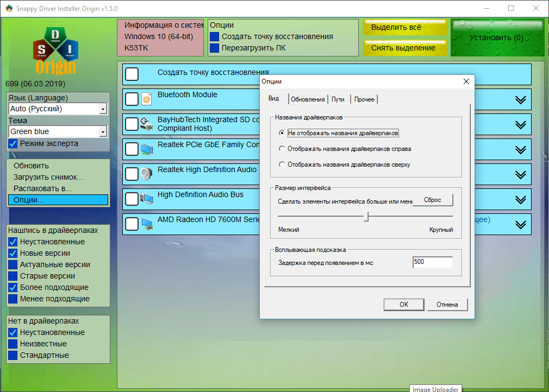Image resolution: width=549 pixels, height=392 pixels.
Task: Click the version text 699 (06.03.2019)
Action: [35, 84]
